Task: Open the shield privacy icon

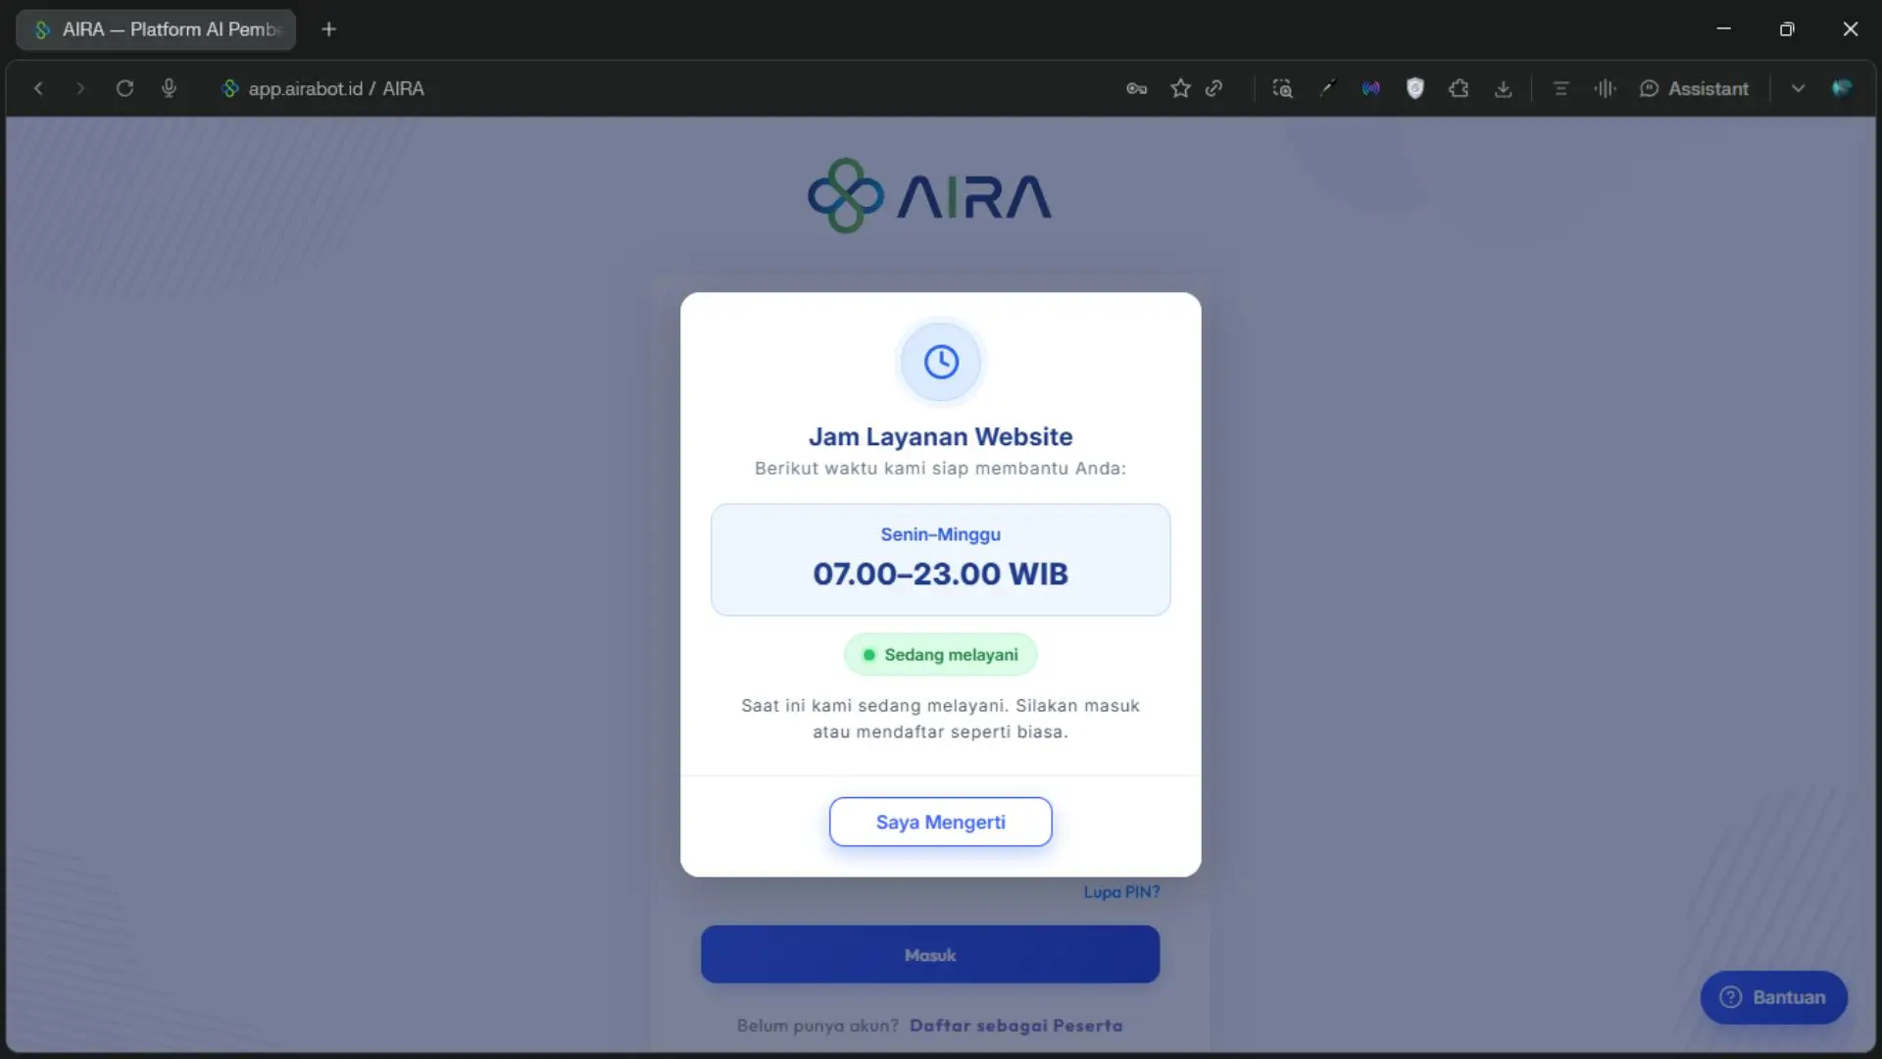Action: (1414, 88)
